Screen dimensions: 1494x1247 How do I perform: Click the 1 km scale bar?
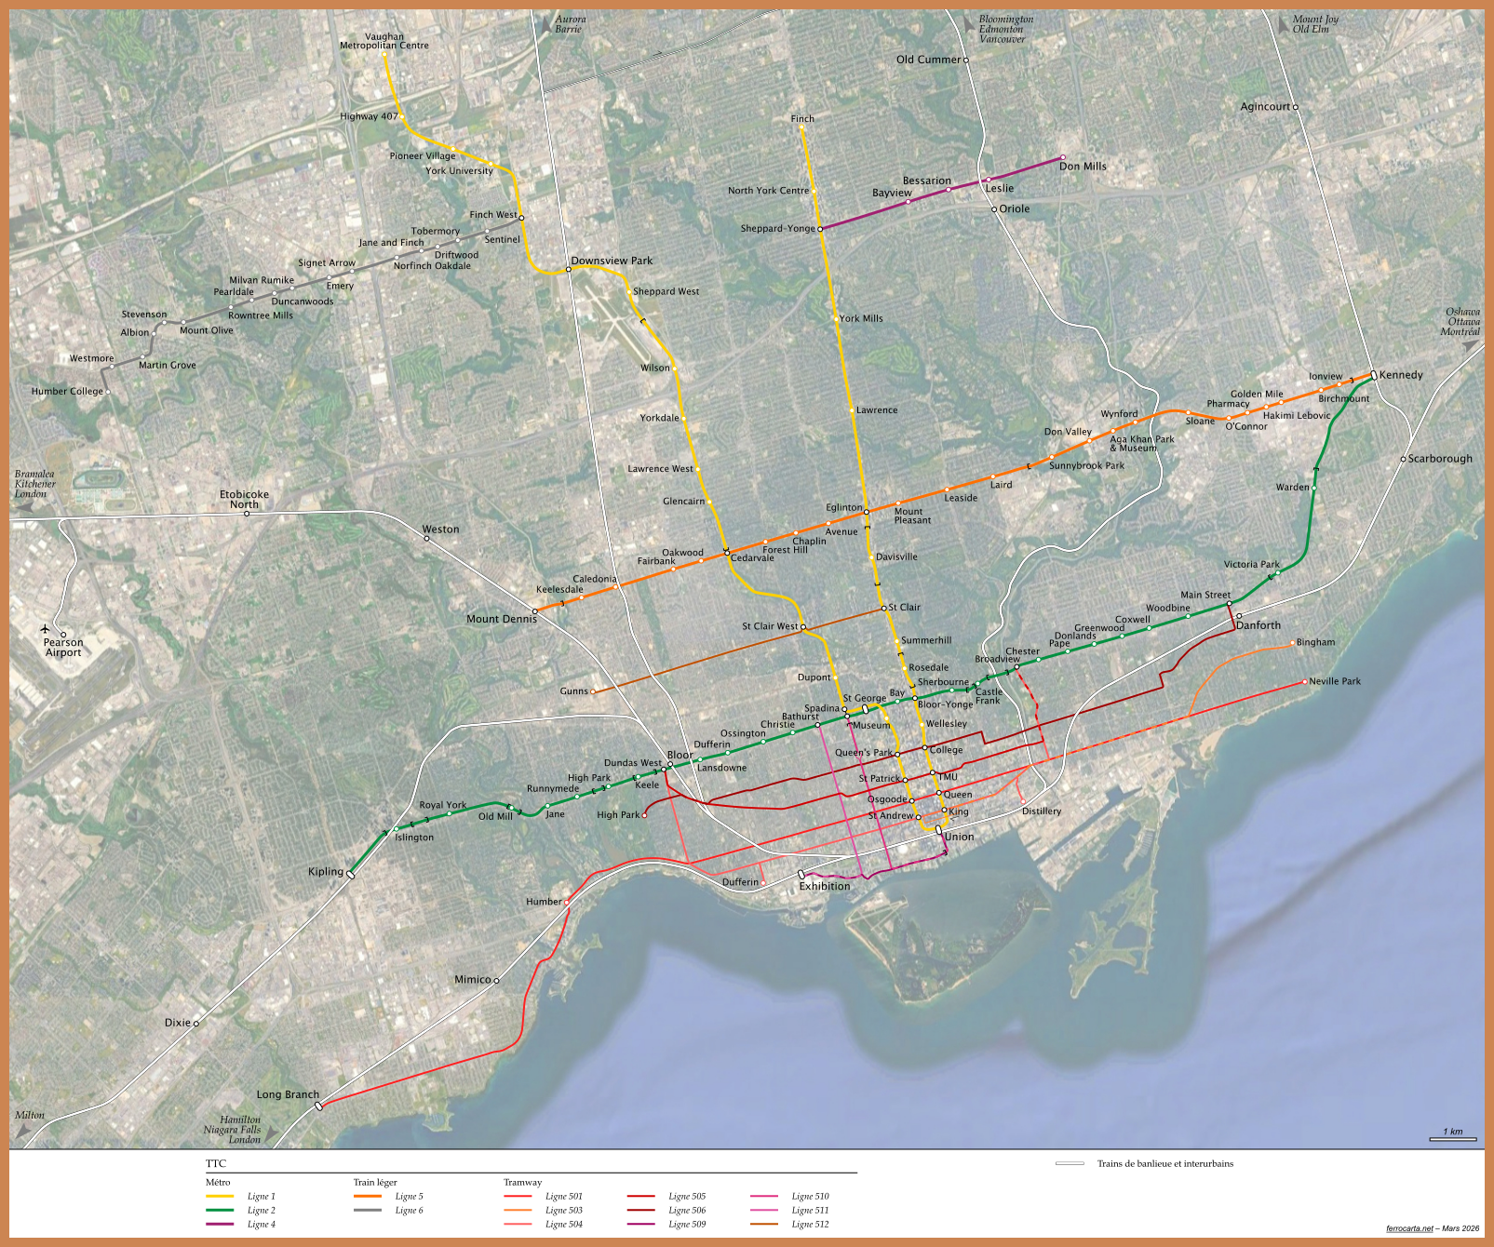(1453, 1137)
